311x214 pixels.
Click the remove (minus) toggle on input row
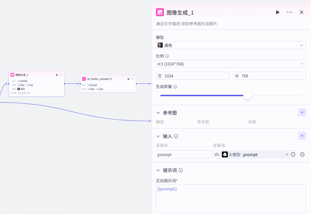tap(302, 154)
